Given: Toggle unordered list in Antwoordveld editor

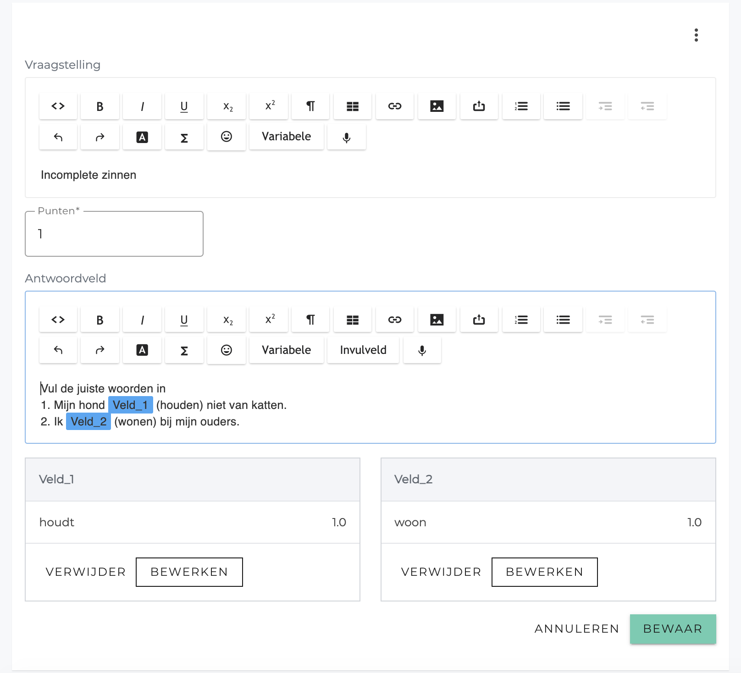Looking at the screenshot, I should coord(563,320).
